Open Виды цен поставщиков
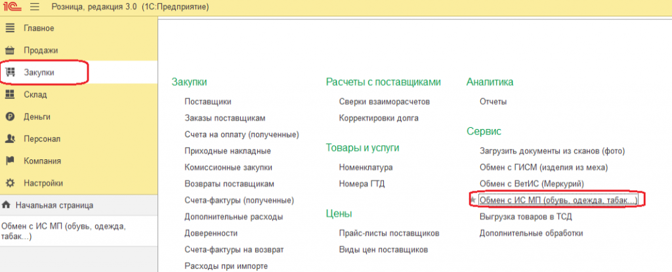672x272 pixels. pyautogui.click(x=383, y=249)
